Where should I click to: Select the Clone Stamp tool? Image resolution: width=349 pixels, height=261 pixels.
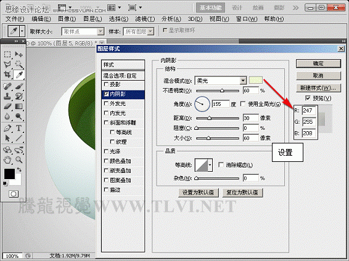[x=7, y=96]
